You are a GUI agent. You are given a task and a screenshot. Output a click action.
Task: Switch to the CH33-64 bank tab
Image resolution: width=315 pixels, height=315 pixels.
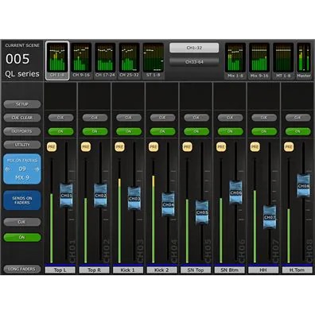point(194,62)
